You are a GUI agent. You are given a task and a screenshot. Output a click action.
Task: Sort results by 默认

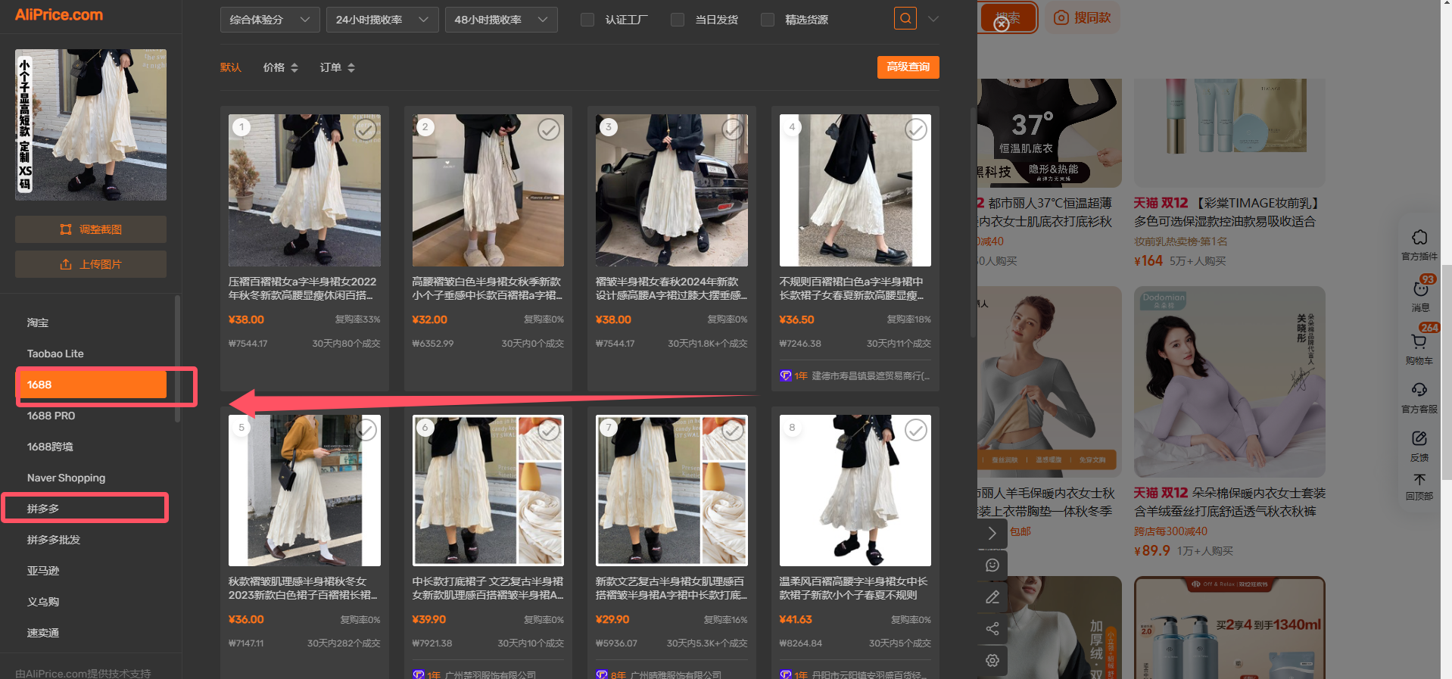tap(231, 67)
